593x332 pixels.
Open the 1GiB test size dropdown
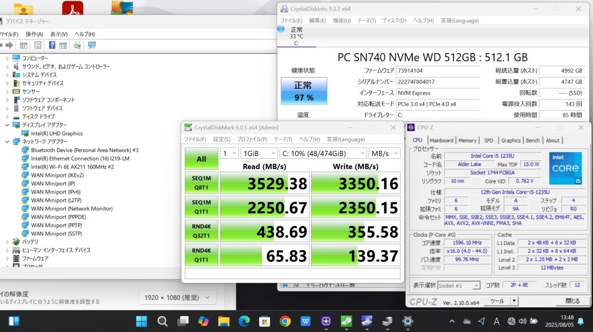pyautogui.click(x=259, y=153)
